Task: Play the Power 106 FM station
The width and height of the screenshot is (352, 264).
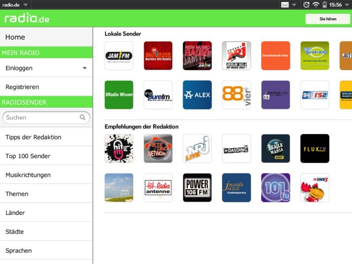Action: click(x=197, y=187)
